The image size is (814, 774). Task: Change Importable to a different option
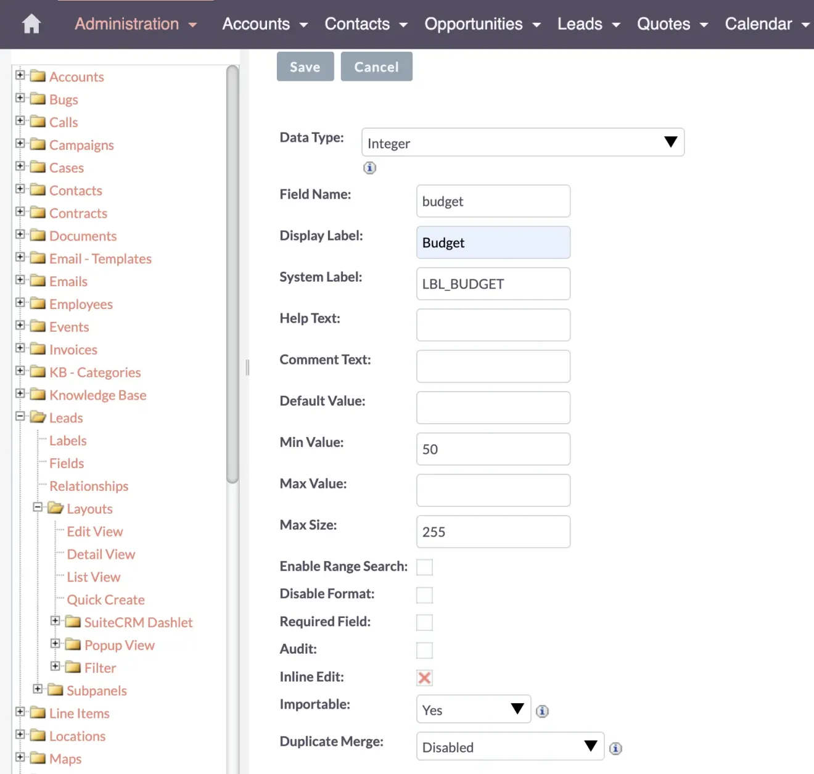click(x=472, y=709)
